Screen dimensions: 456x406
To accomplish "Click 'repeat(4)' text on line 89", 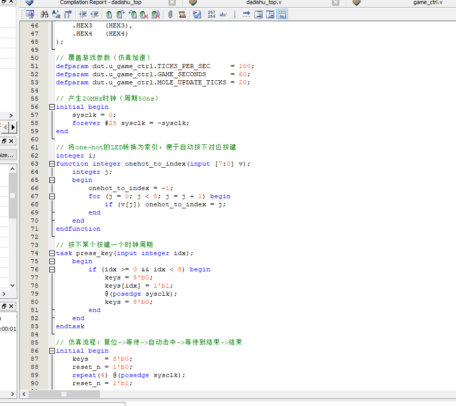I will [x=90, y=375].
